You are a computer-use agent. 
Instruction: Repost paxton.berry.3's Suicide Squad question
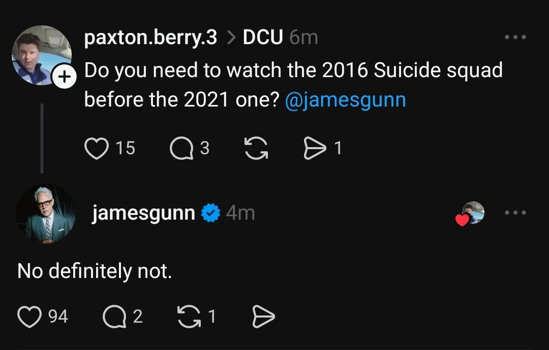click(x=256, y=149)
